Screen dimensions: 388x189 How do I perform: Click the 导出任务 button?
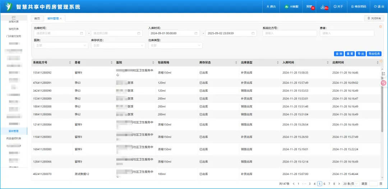(374, 54)
